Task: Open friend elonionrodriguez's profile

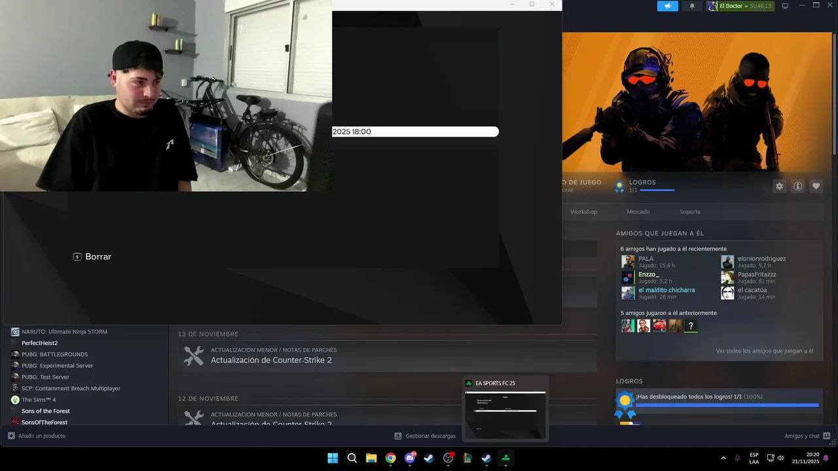Action: 761,258
